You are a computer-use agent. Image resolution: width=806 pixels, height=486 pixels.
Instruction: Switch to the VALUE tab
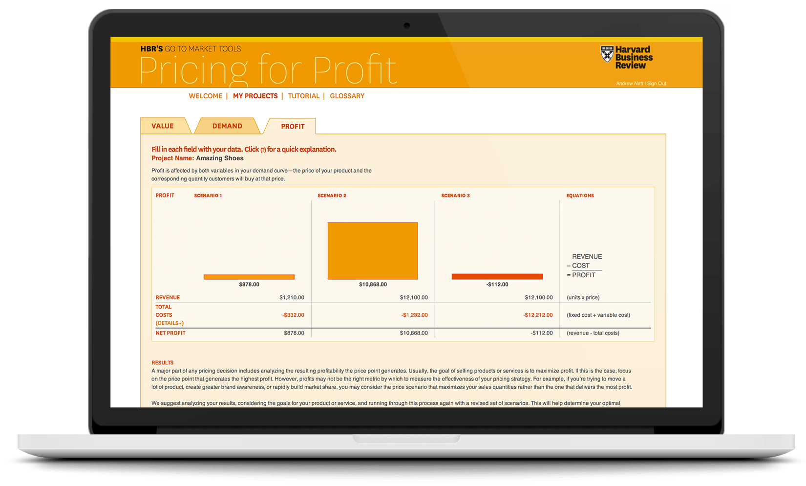click(163, 126)
